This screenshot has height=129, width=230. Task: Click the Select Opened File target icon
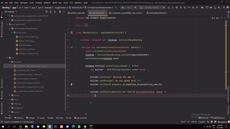coord(46,12)
